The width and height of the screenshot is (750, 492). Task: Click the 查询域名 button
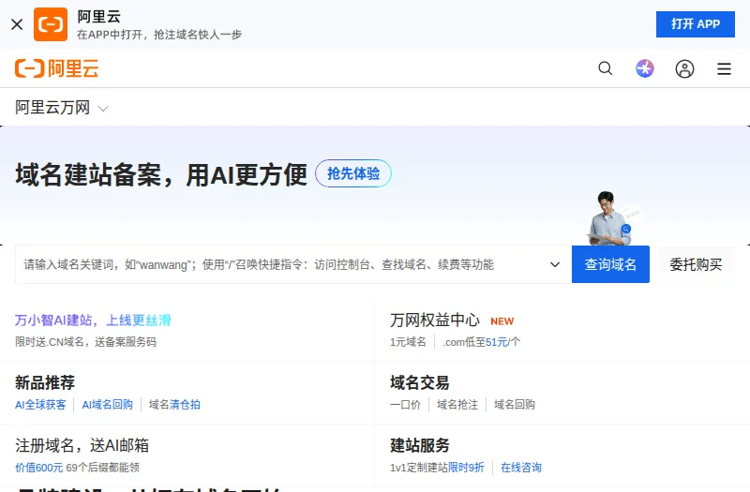pyautogui.click(x=610, y=264)
